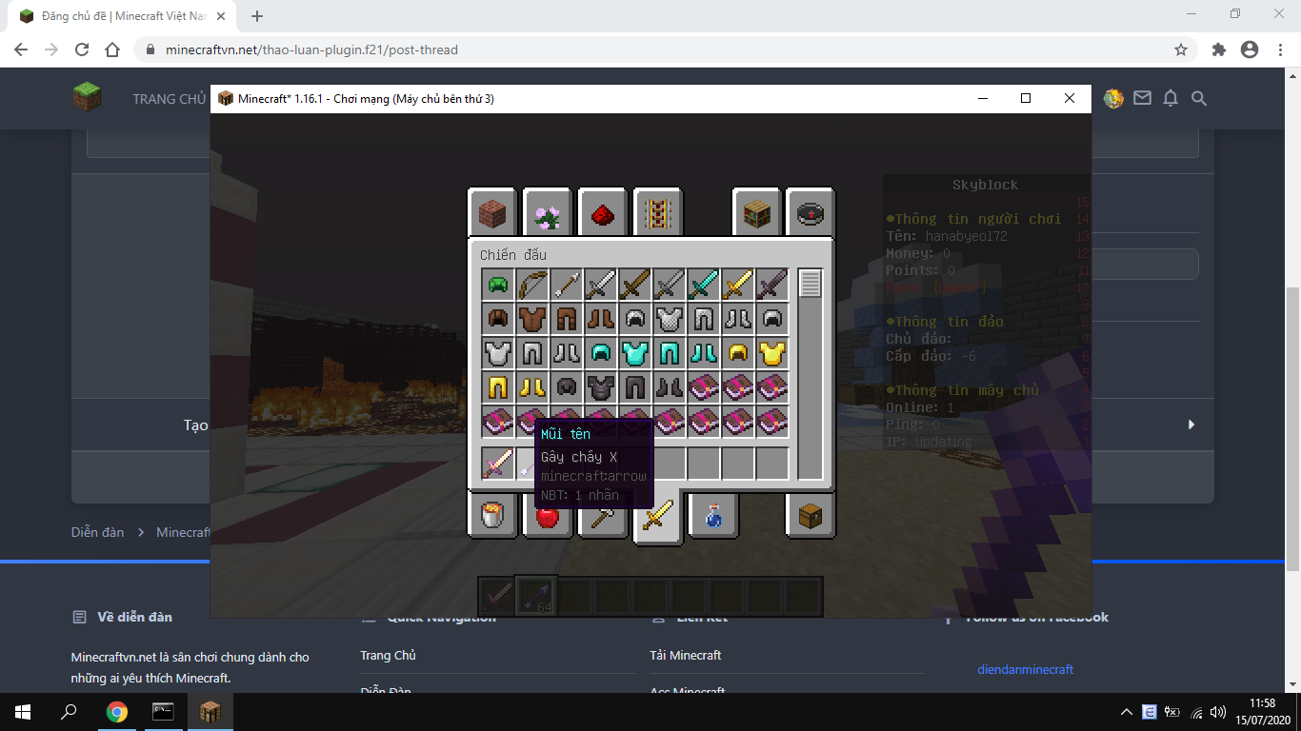Pick the golden leggings
This screenshot has height=731, width=1301.
(498, 387)
